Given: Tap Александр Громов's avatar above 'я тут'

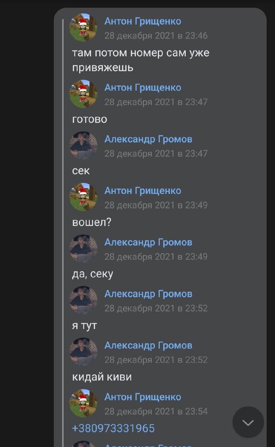Looking at the screenshot, I should click(x=83, y=300).
